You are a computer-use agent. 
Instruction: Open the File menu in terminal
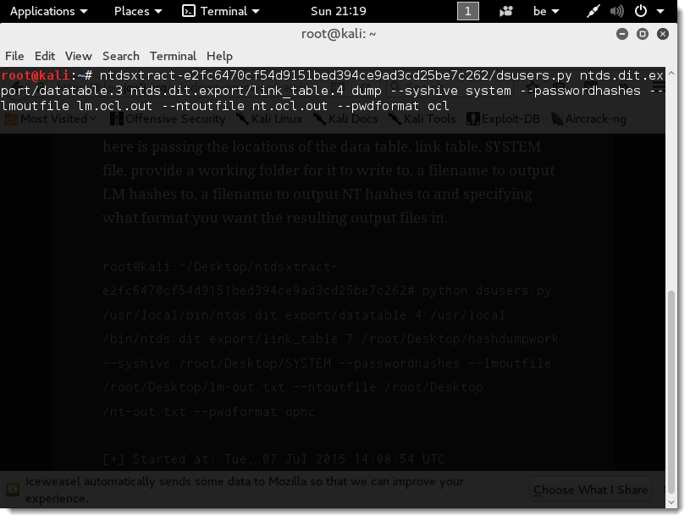click(x=14, y=56)
